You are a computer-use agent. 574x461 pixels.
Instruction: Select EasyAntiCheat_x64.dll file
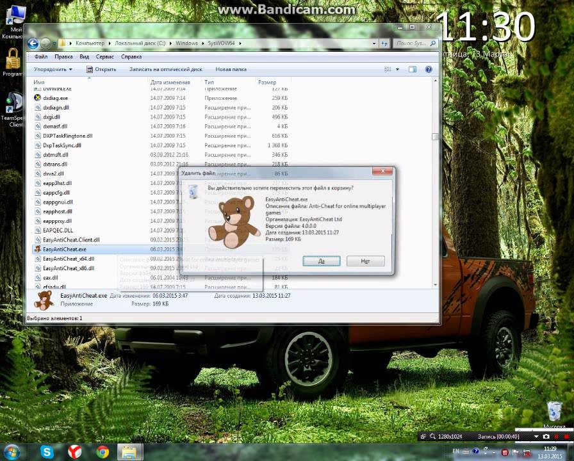(x=69, y=259)
